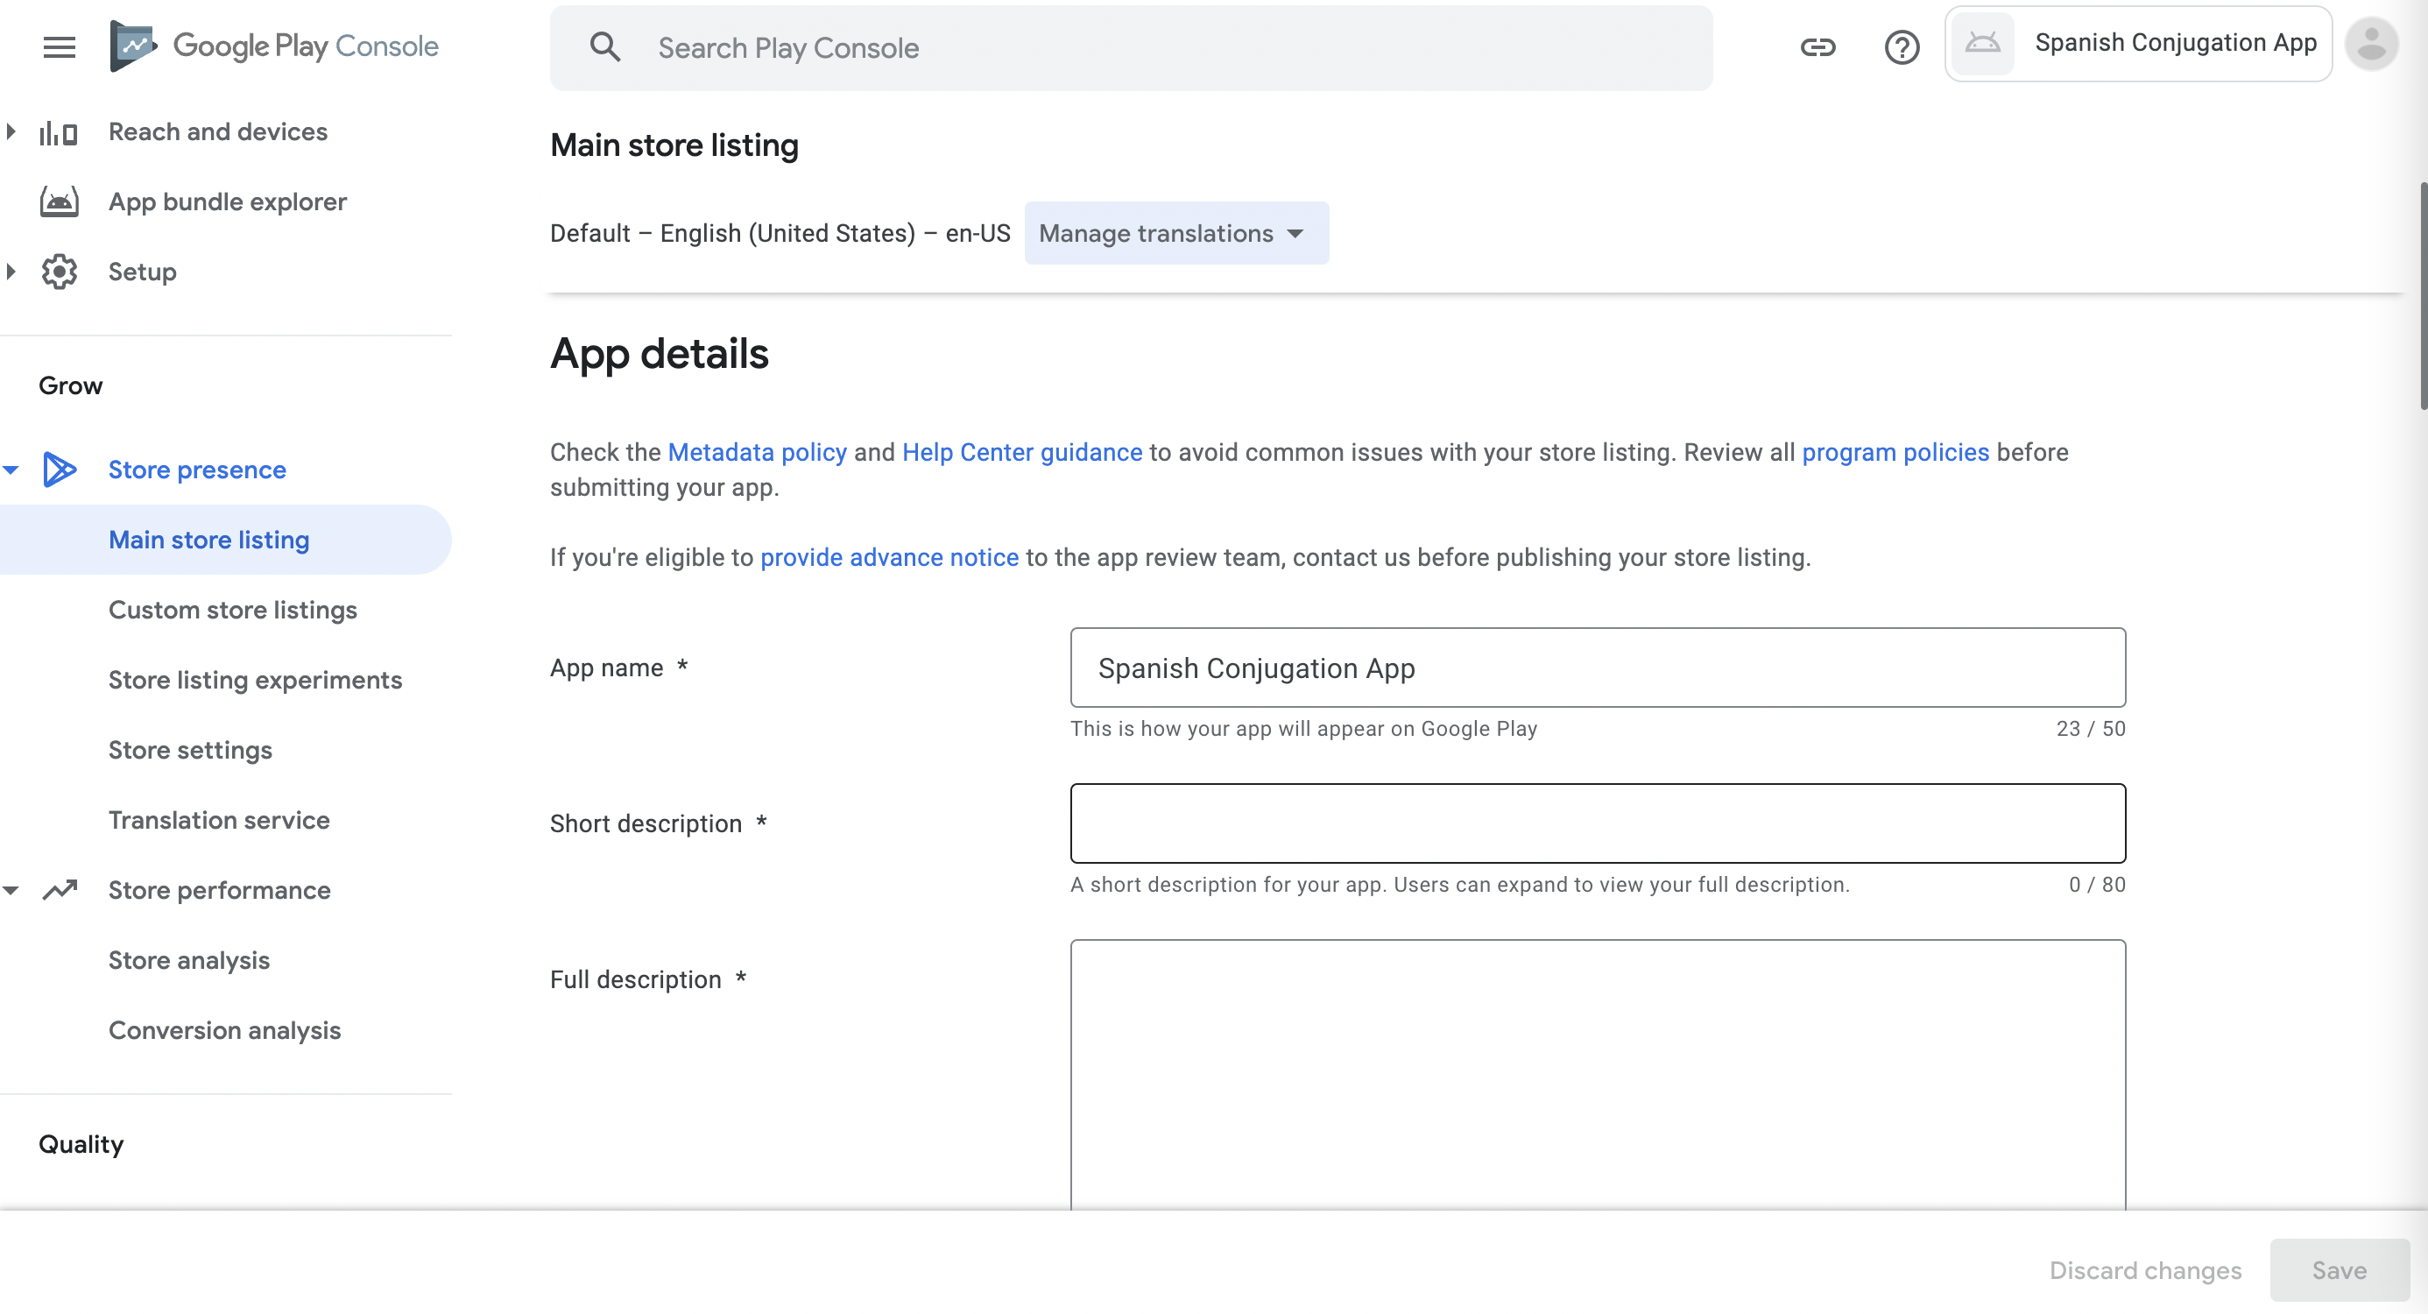
Task: Focus the Search Play Console field
Action: point(1131,47)
